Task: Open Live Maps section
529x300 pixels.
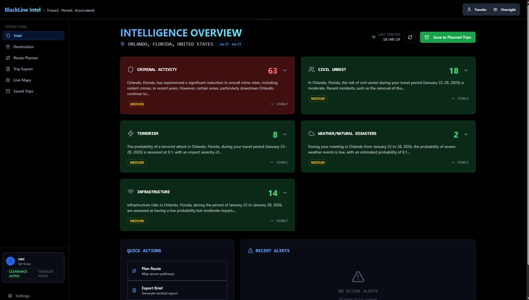Action: 33,80
